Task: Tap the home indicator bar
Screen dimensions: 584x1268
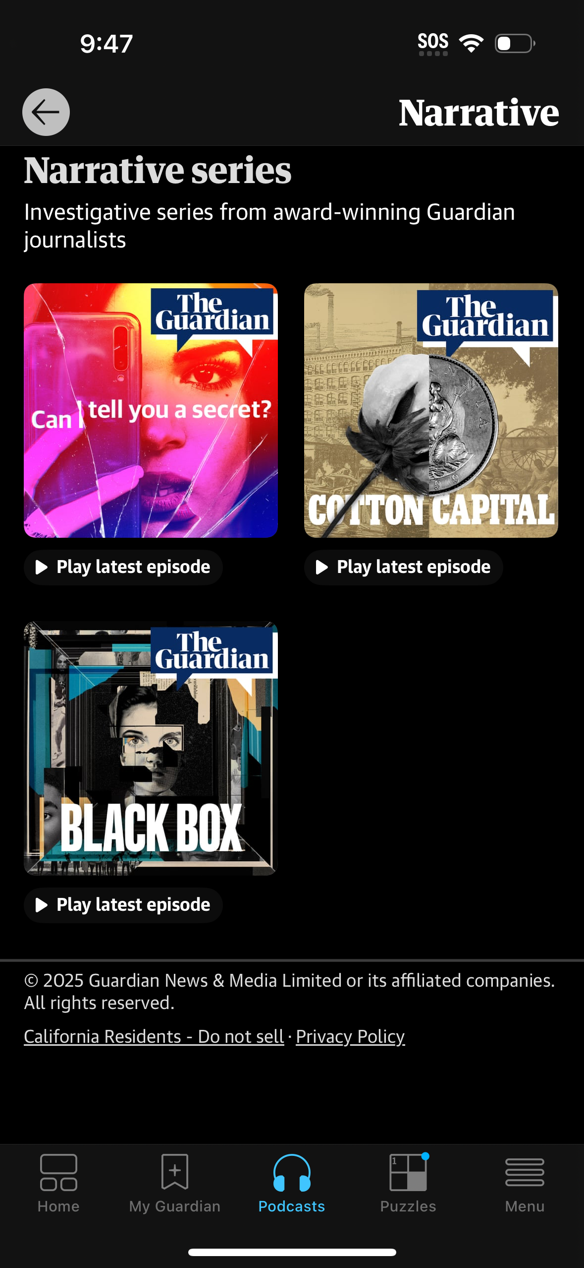Action: (x=292, y=1252)
